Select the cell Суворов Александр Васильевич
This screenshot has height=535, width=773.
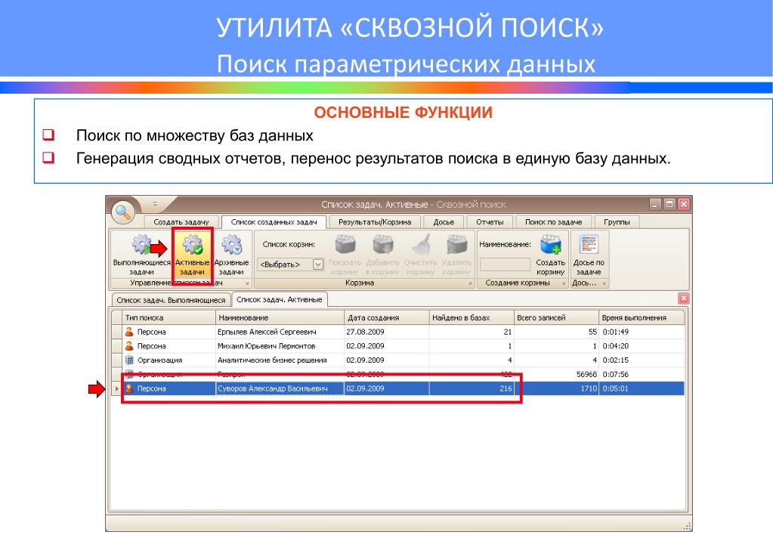tap(280, 388)
